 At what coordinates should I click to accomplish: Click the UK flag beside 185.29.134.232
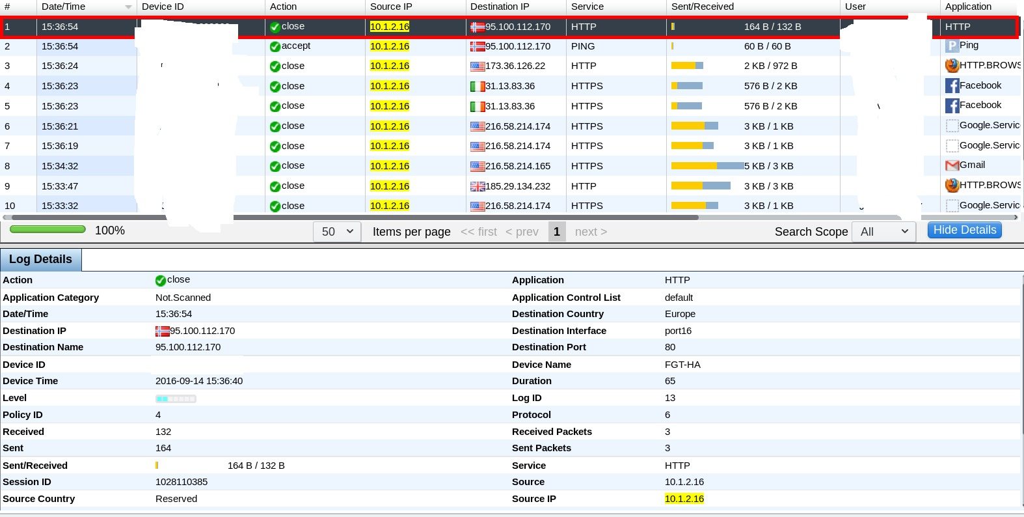point(478,186)
